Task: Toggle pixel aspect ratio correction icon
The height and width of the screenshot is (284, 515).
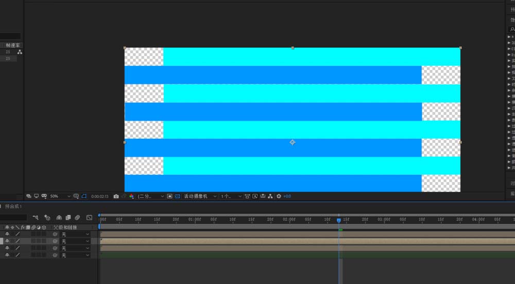Action: [247, 196]
